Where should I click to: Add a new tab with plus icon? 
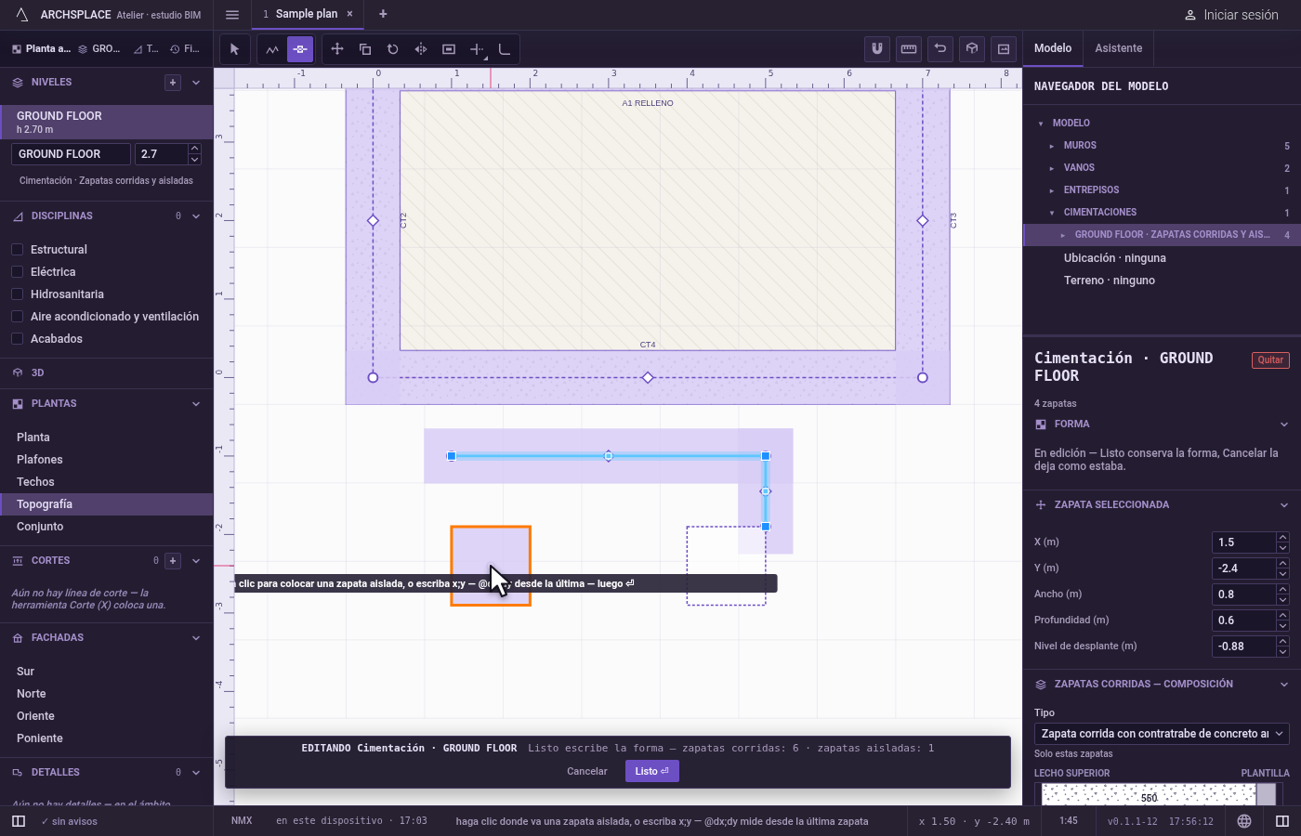tap(383, 14)
